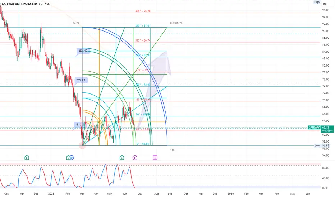Viewport: 335px width, 197px height.
Task: Click the purple lightning bolt event marker
Action: coord(135,158)
